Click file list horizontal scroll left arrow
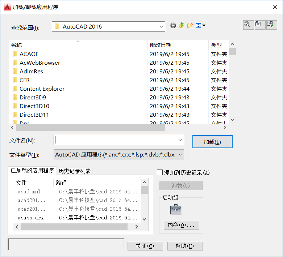The height and width of the screenshot is (257, 283). [x=12, y=128]
